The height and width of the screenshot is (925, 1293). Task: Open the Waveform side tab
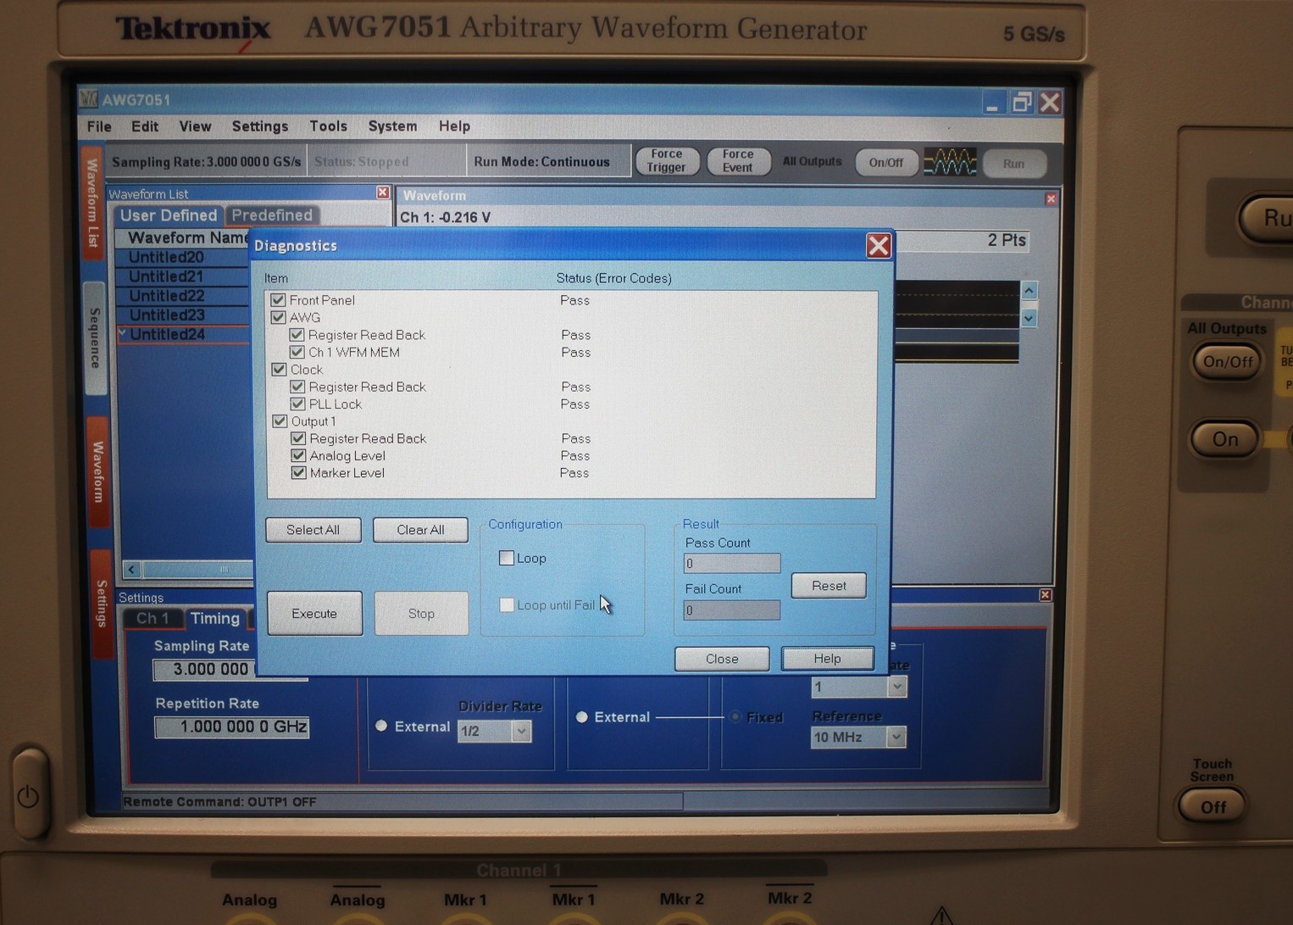point(97,471)
